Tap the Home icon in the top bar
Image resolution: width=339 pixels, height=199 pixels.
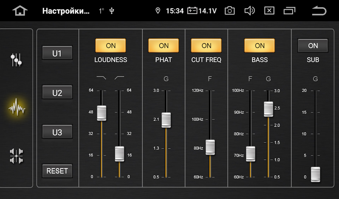click(x=20, y=11)
